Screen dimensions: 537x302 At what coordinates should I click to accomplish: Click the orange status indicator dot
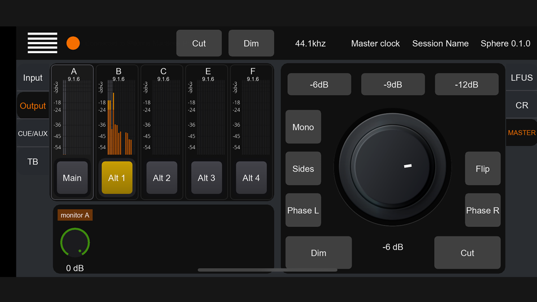73,43
